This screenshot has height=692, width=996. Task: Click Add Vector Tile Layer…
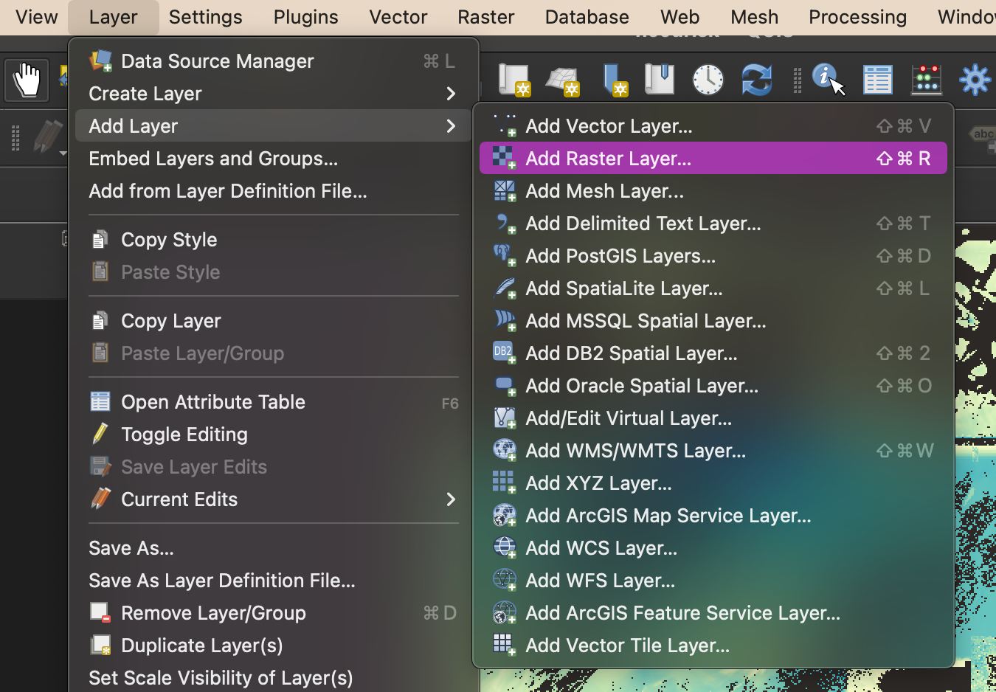[x=713, y=646]
